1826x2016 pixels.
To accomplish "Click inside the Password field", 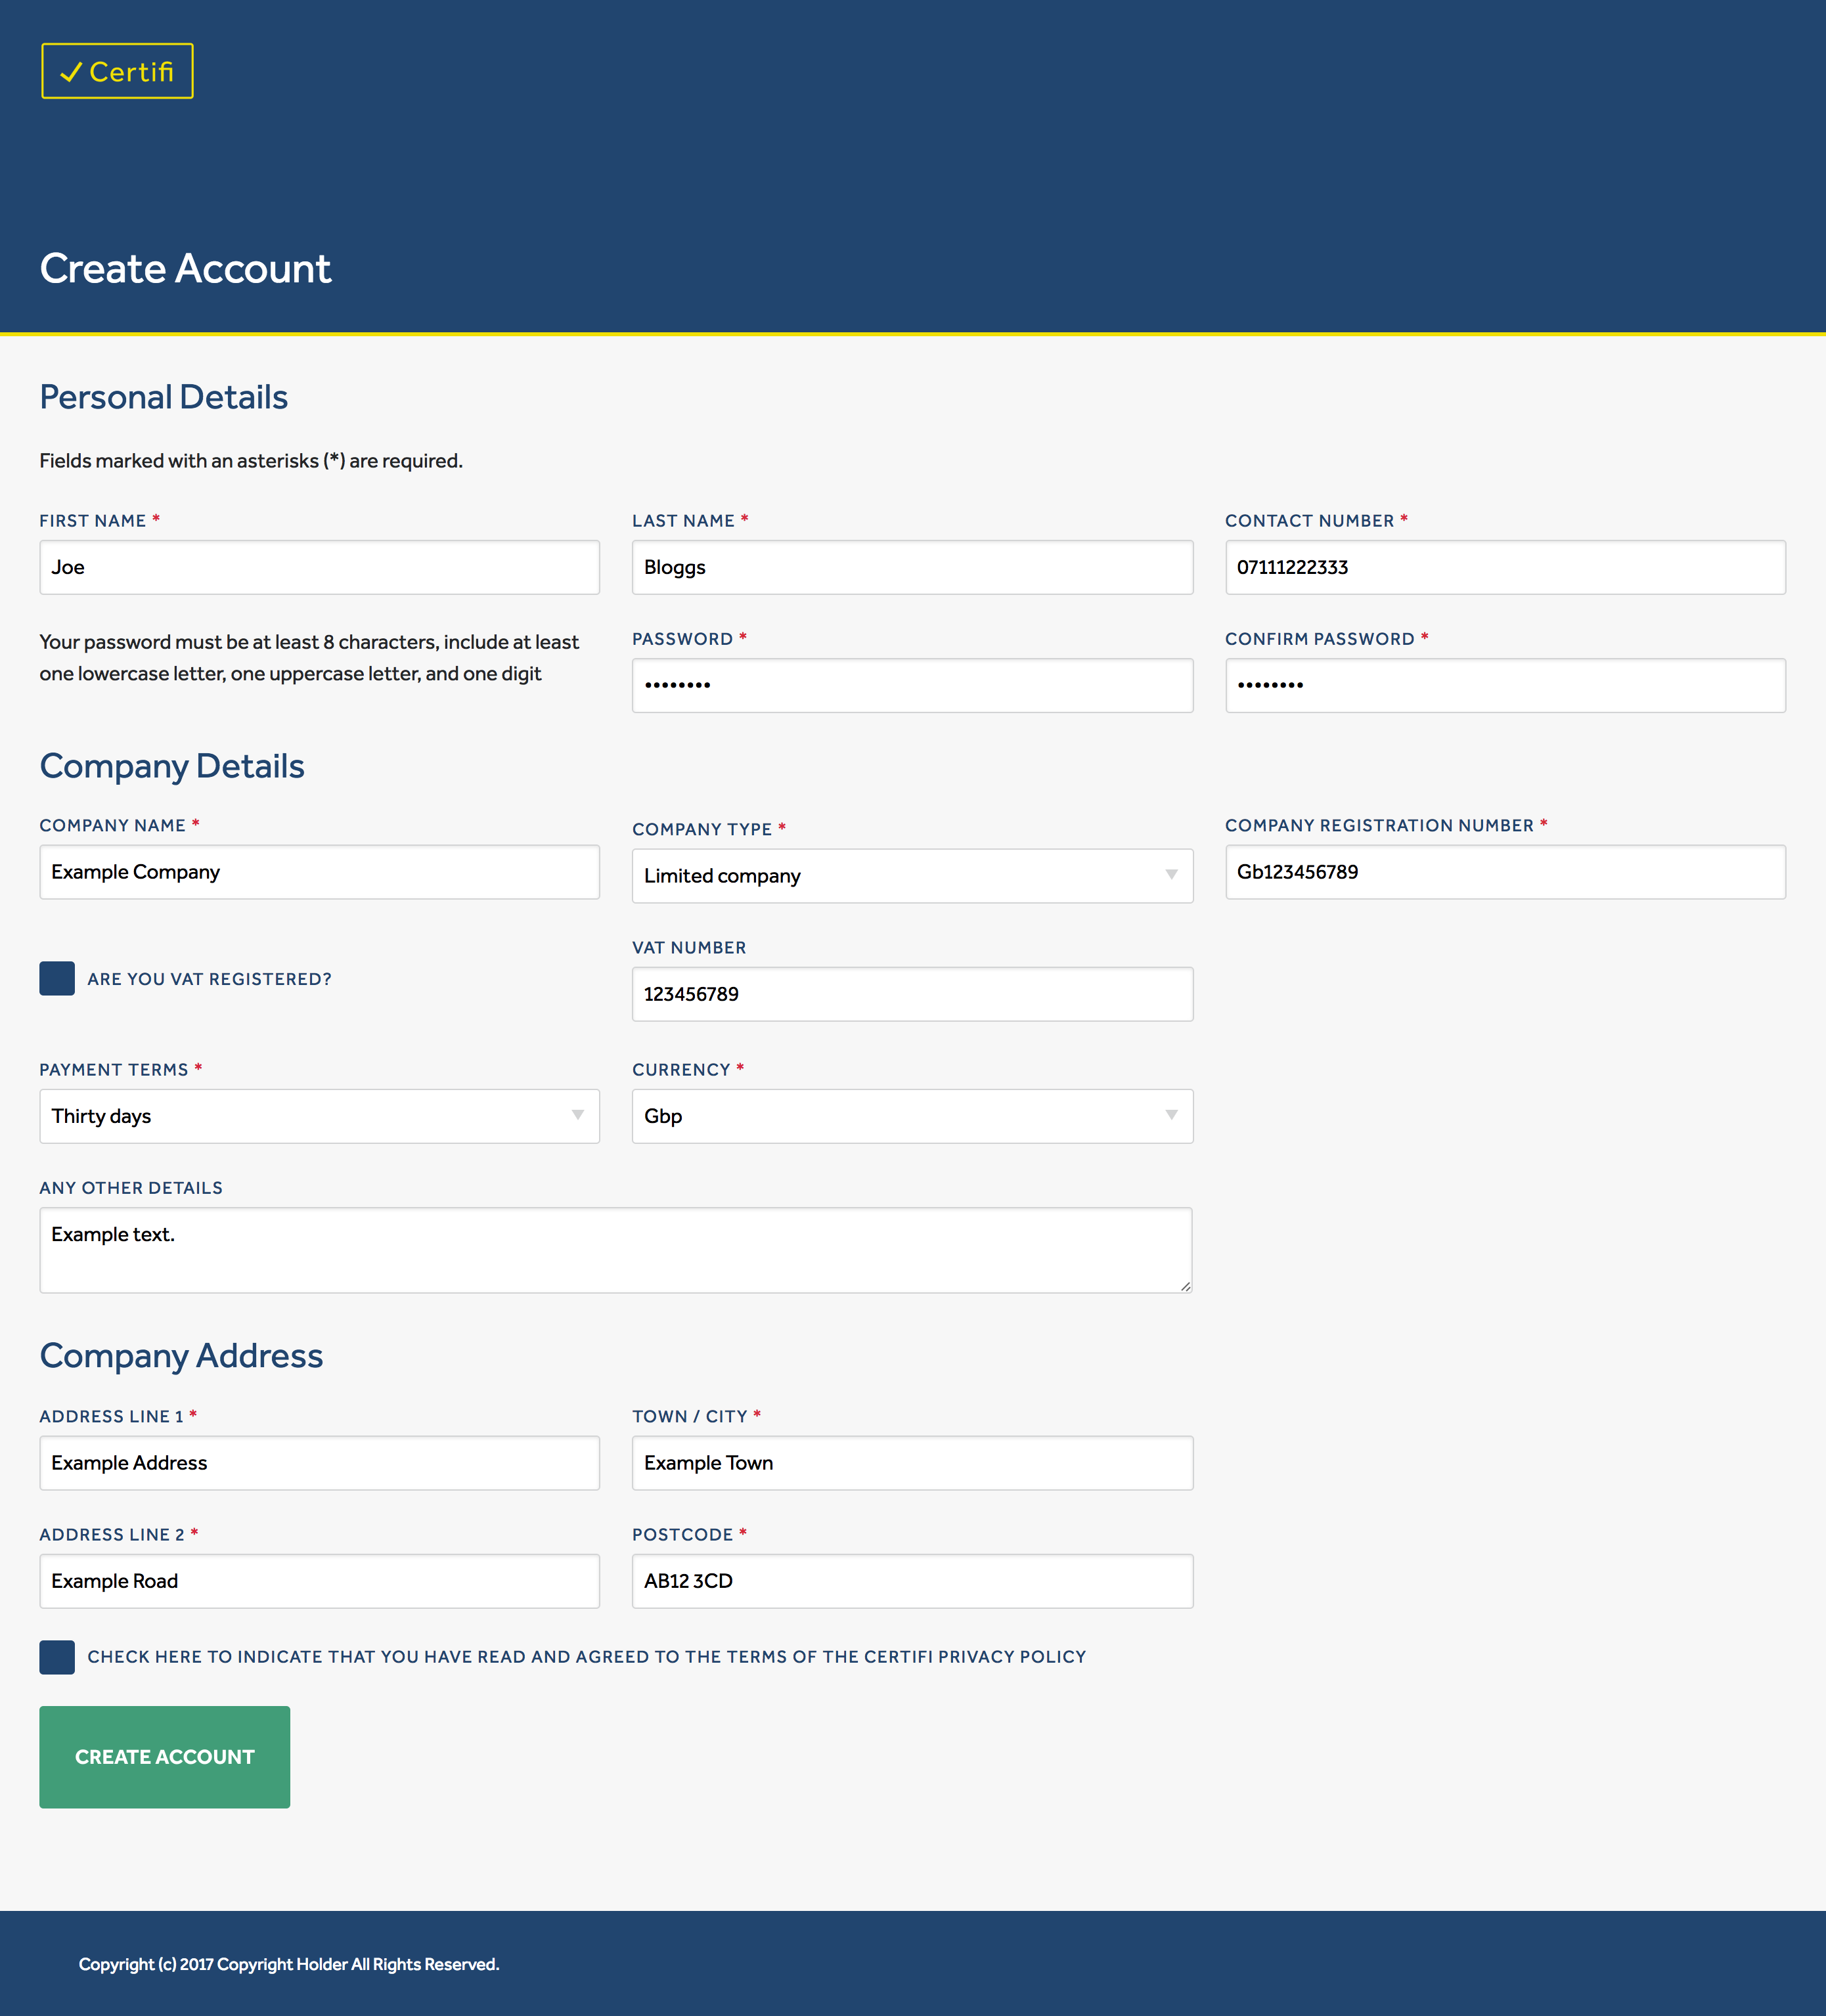I will tap(911, 685).
